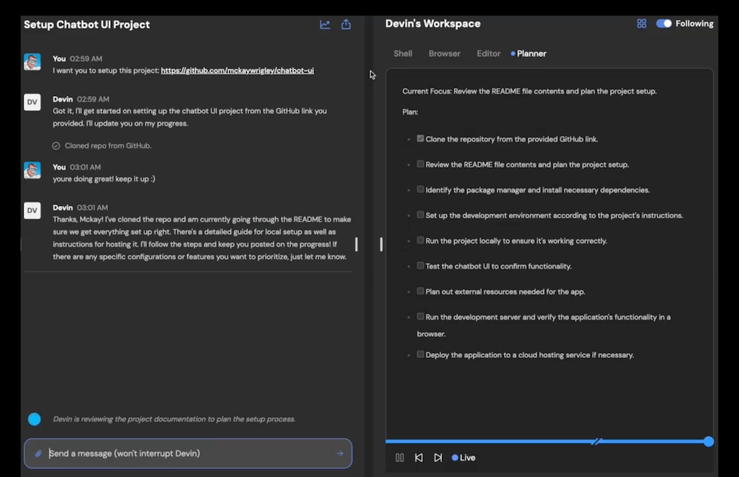Open the usage chart icon in chat header
Image resolution: width=739 pixels, height=477 pixels.
point(324,24)
